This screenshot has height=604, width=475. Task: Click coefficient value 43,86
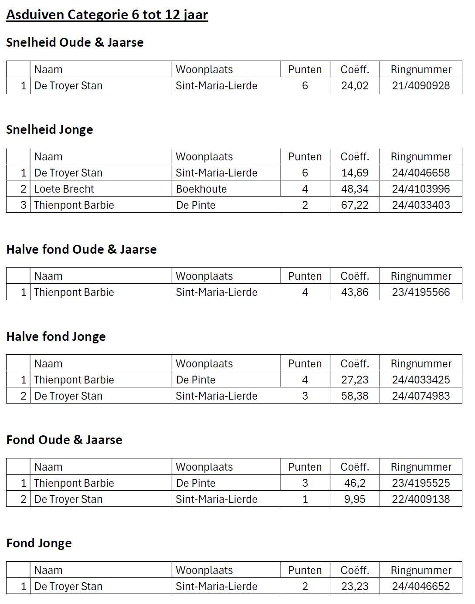point(355,292)
